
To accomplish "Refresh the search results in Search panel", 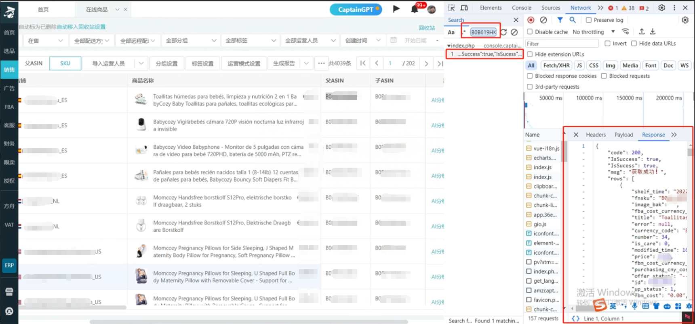I will [x=503, y=32].
